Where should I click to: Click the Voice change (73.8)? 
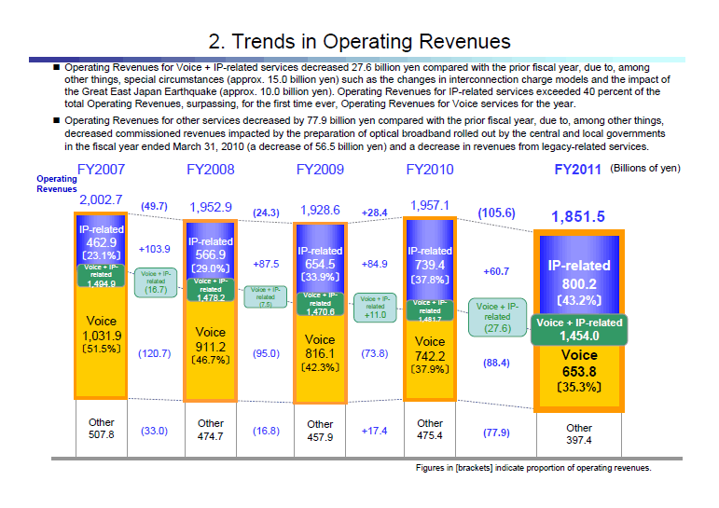pos(374,353)
